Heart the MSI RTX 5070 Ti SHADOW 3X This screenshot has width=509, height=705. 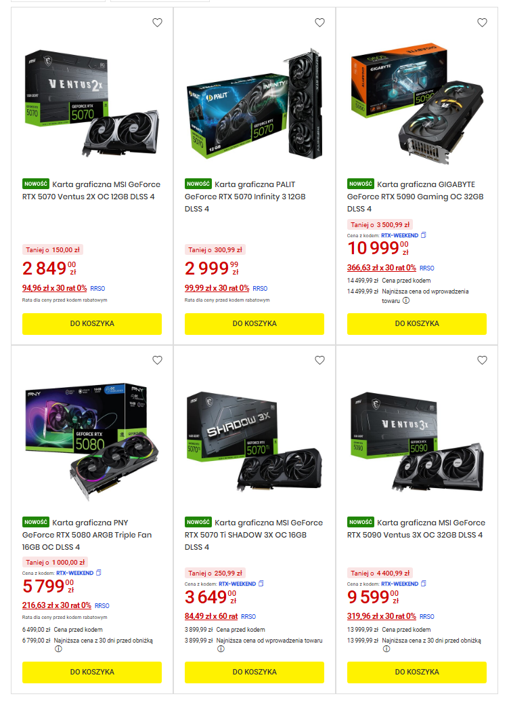click(319, 360)
